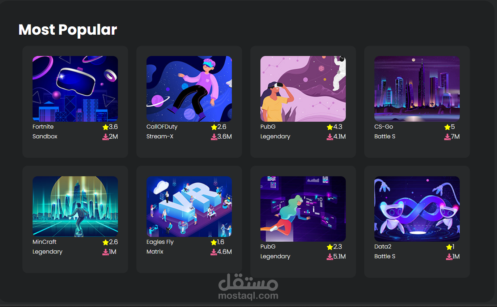
Task: Click the download icon beside 7M
Action: (447, 137)
